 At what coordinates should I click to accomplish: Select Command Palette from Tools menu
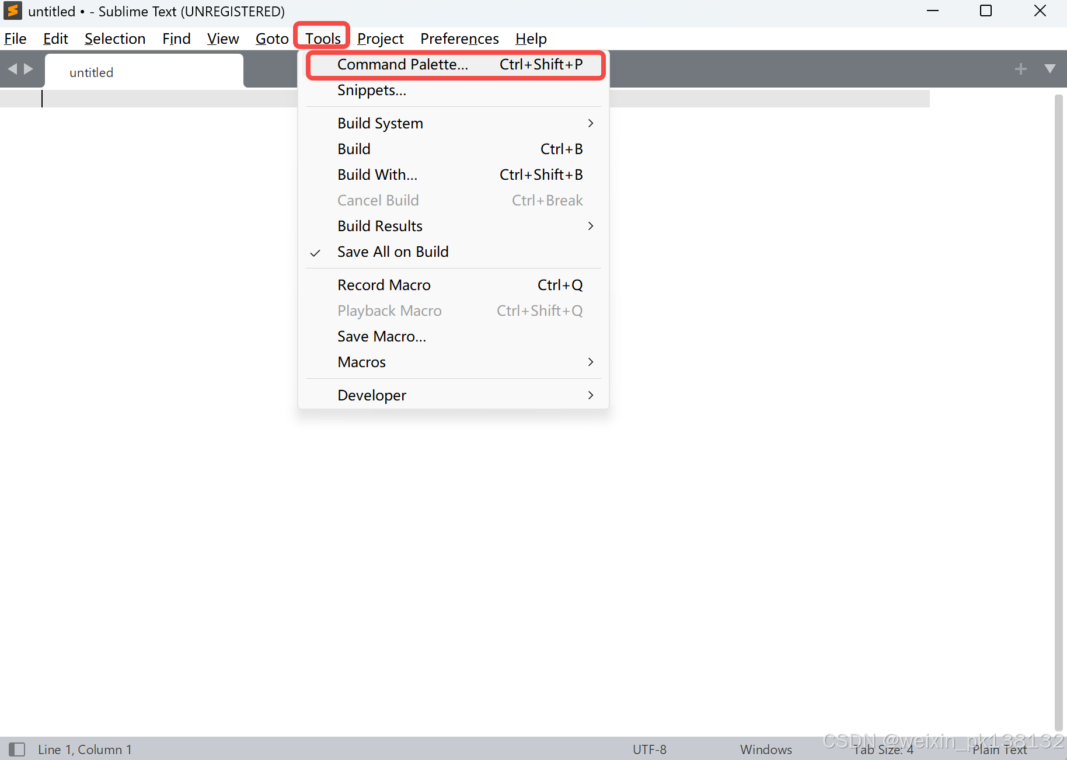click(x=402, y=64)
